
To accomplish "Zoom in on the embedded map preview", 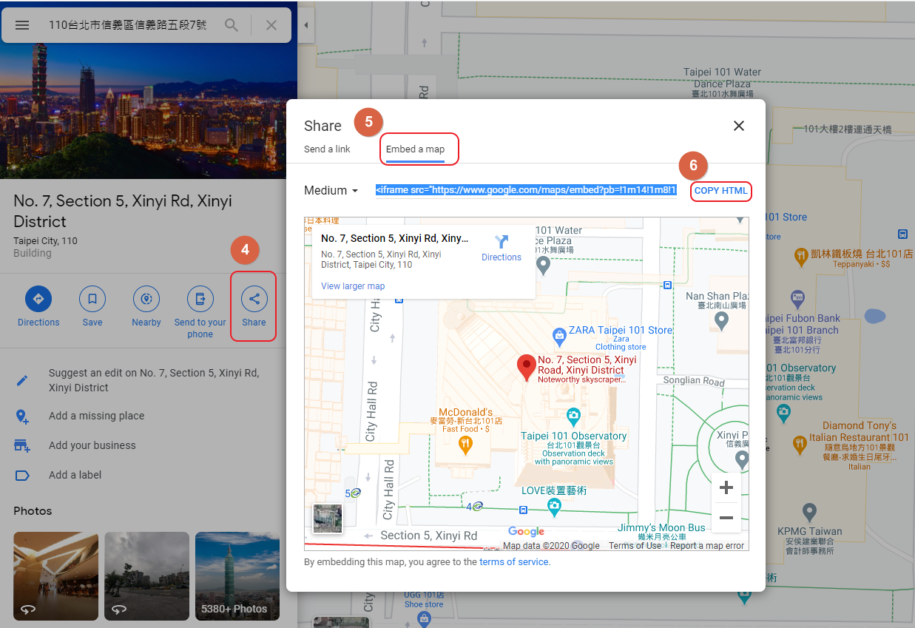I will (726, 487).
